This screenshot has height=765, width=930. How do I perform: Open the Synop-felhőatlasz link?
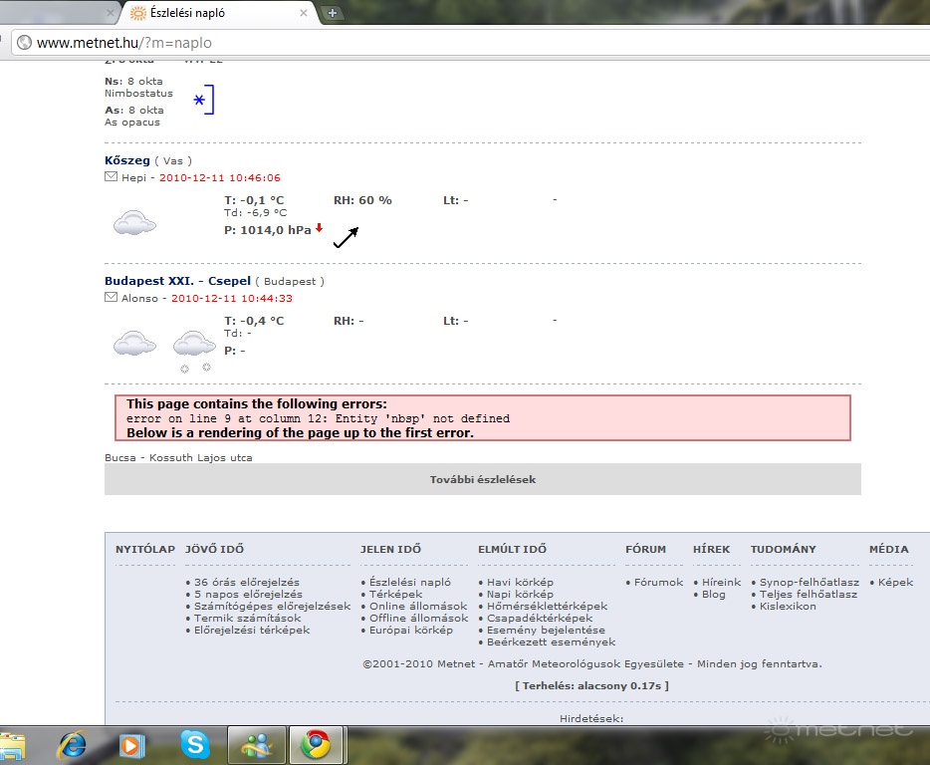point(808,582)
